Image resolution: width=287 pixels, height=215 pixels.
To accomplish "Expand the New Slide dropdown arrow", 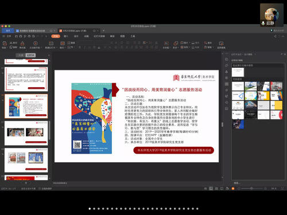I will [57, 48].
